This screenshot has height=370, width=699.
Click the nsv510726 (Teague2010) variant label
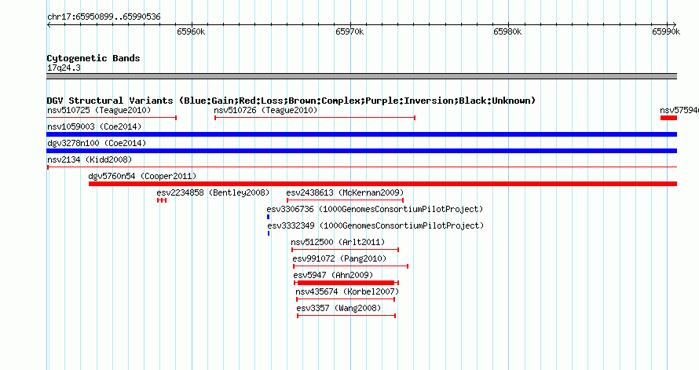[x=265, y=110]
